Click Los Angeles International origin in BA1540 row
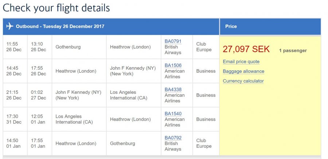328x159 pixels. point(74,119)
